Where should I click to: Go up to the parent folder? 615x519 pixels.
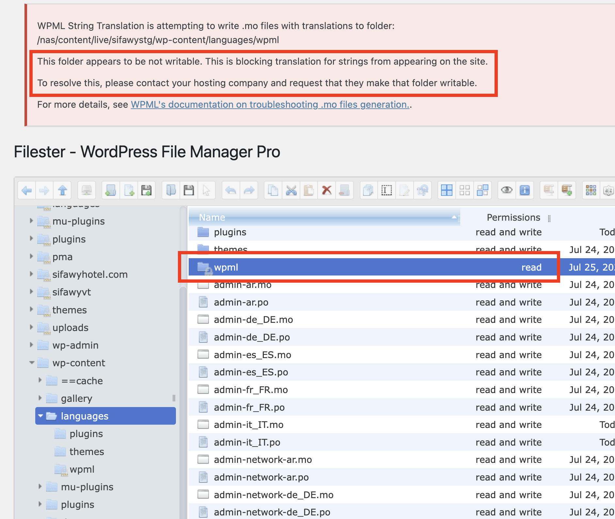tap(62, 190)
